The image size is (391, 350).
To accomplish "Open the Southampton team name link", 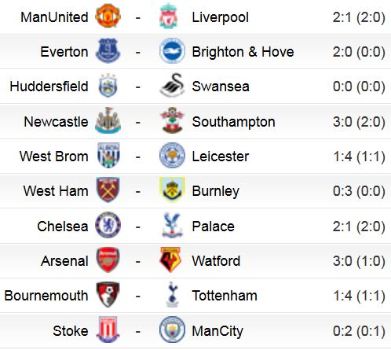I will 233,122.
